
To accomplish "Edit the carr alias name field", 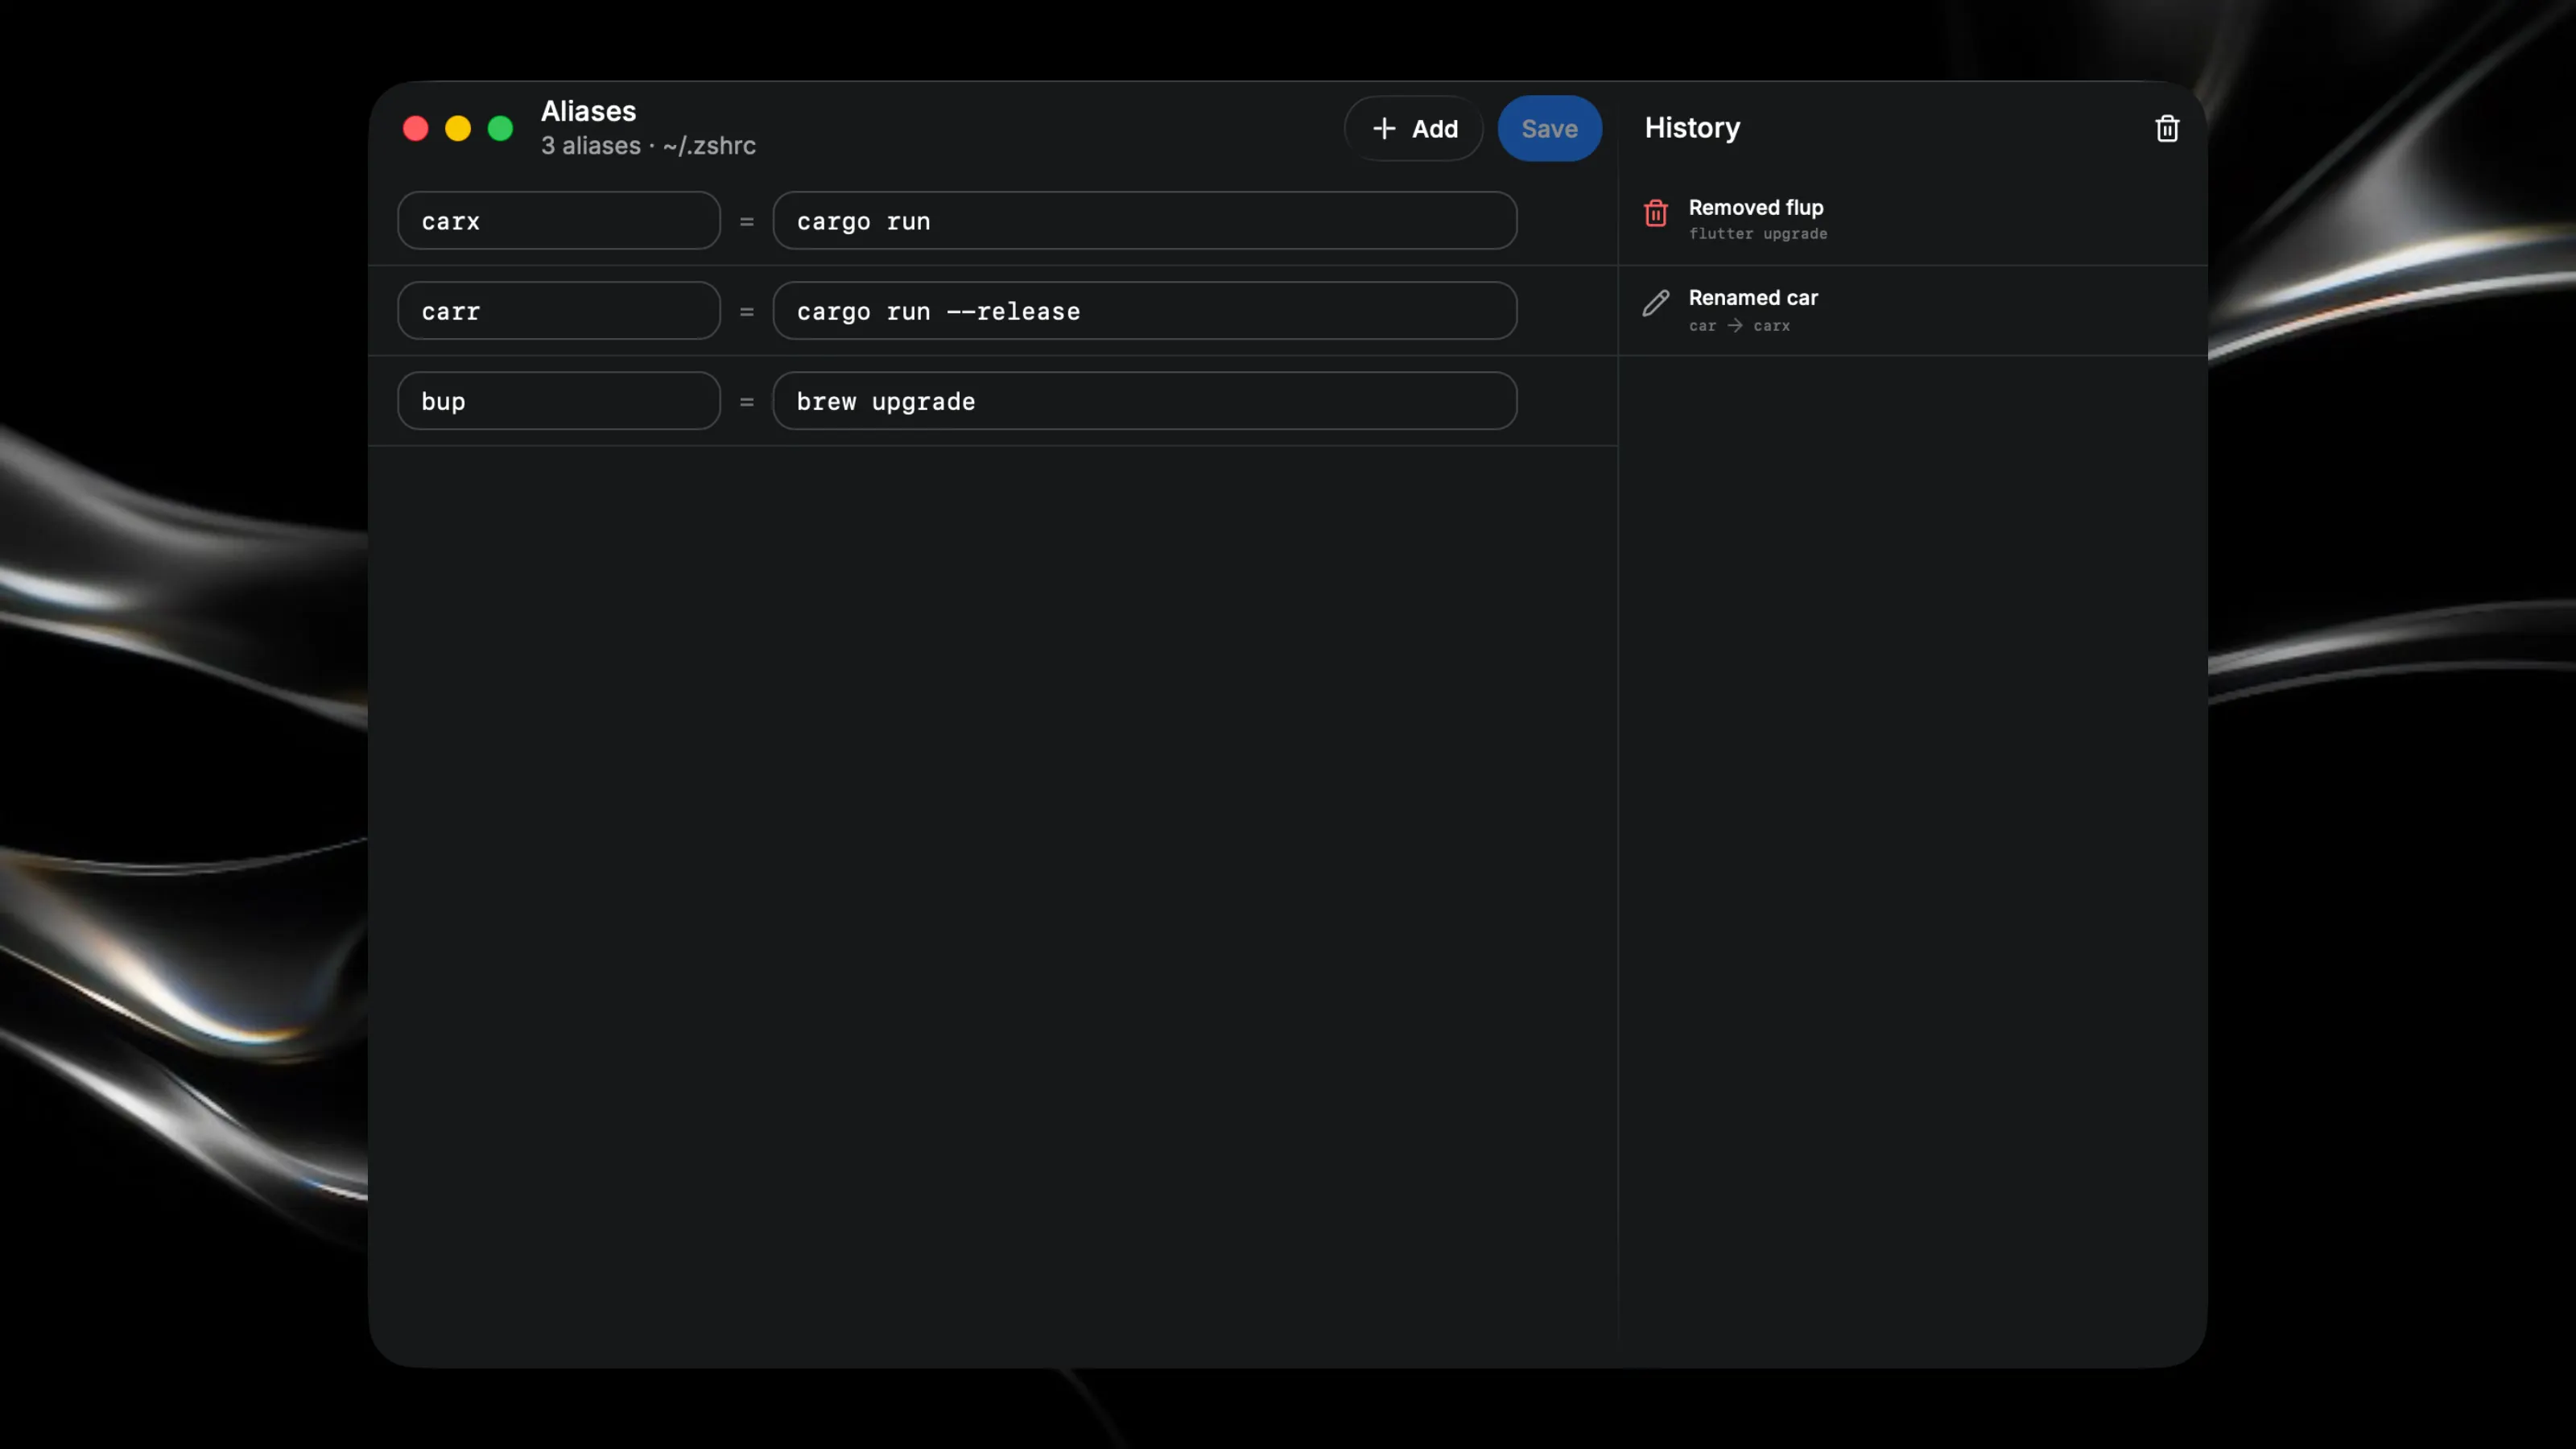I will click(559, 311).
